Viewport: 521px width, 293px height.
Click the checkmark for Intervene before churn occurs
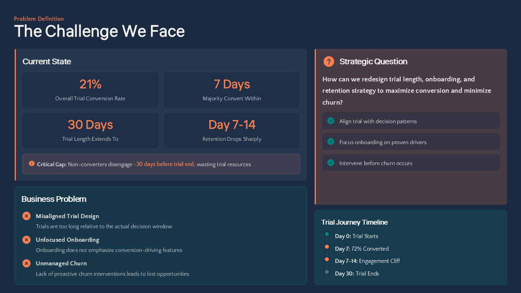pyautogui.click(x=330, y=163)
